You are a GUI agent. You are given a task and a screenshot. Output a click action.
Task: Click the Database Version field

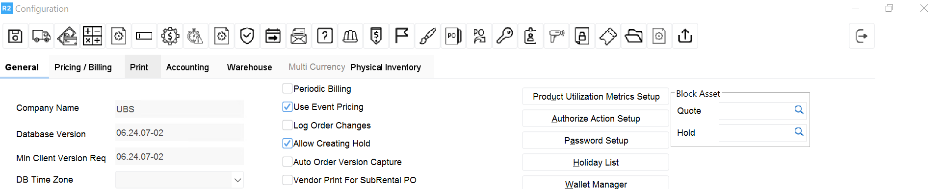click(x=180, y=133)
